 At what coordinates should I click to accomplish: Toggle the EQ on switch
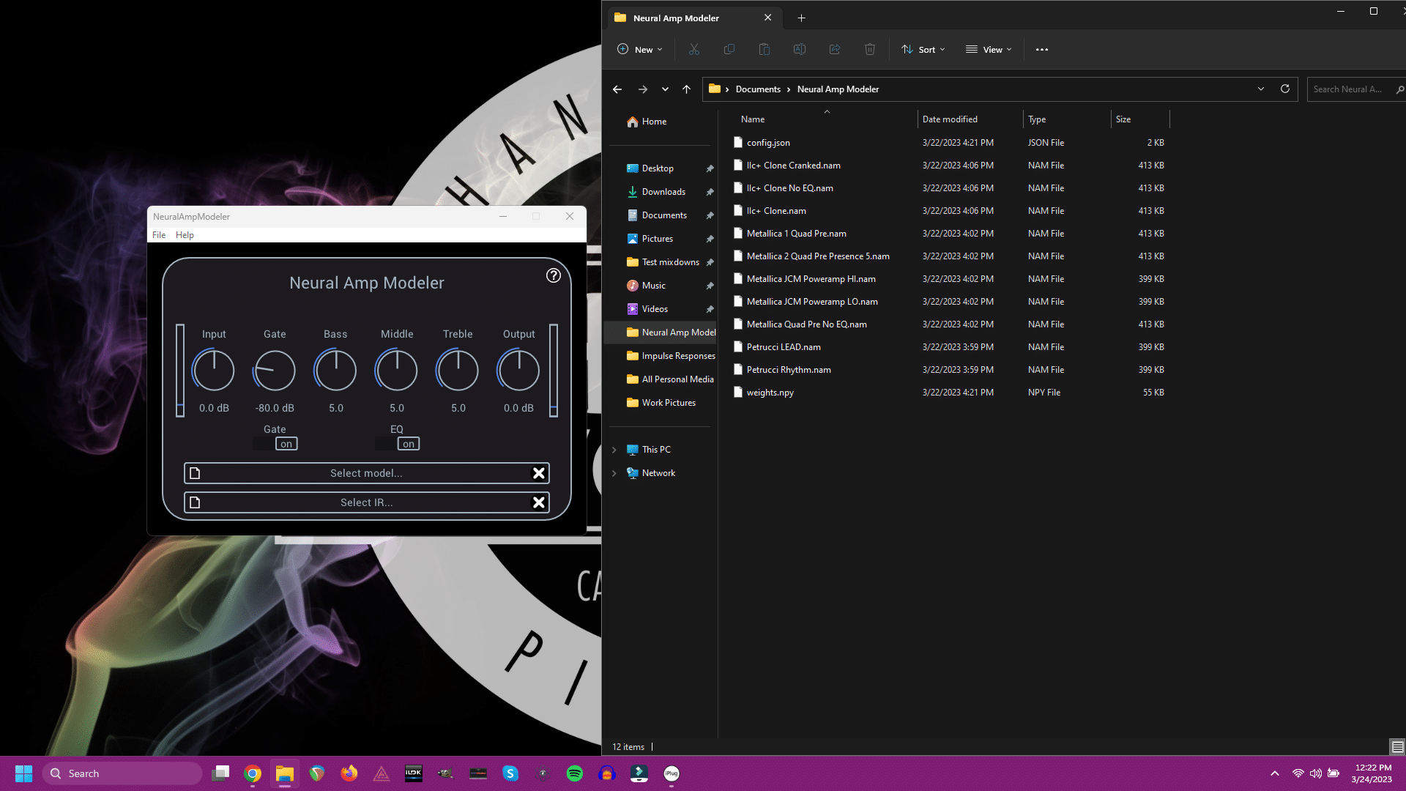[409, 444]
